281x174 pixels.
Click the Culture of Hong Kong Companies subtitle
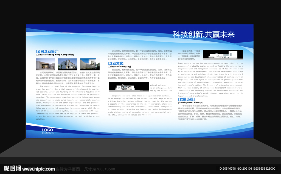coord(55,54)
